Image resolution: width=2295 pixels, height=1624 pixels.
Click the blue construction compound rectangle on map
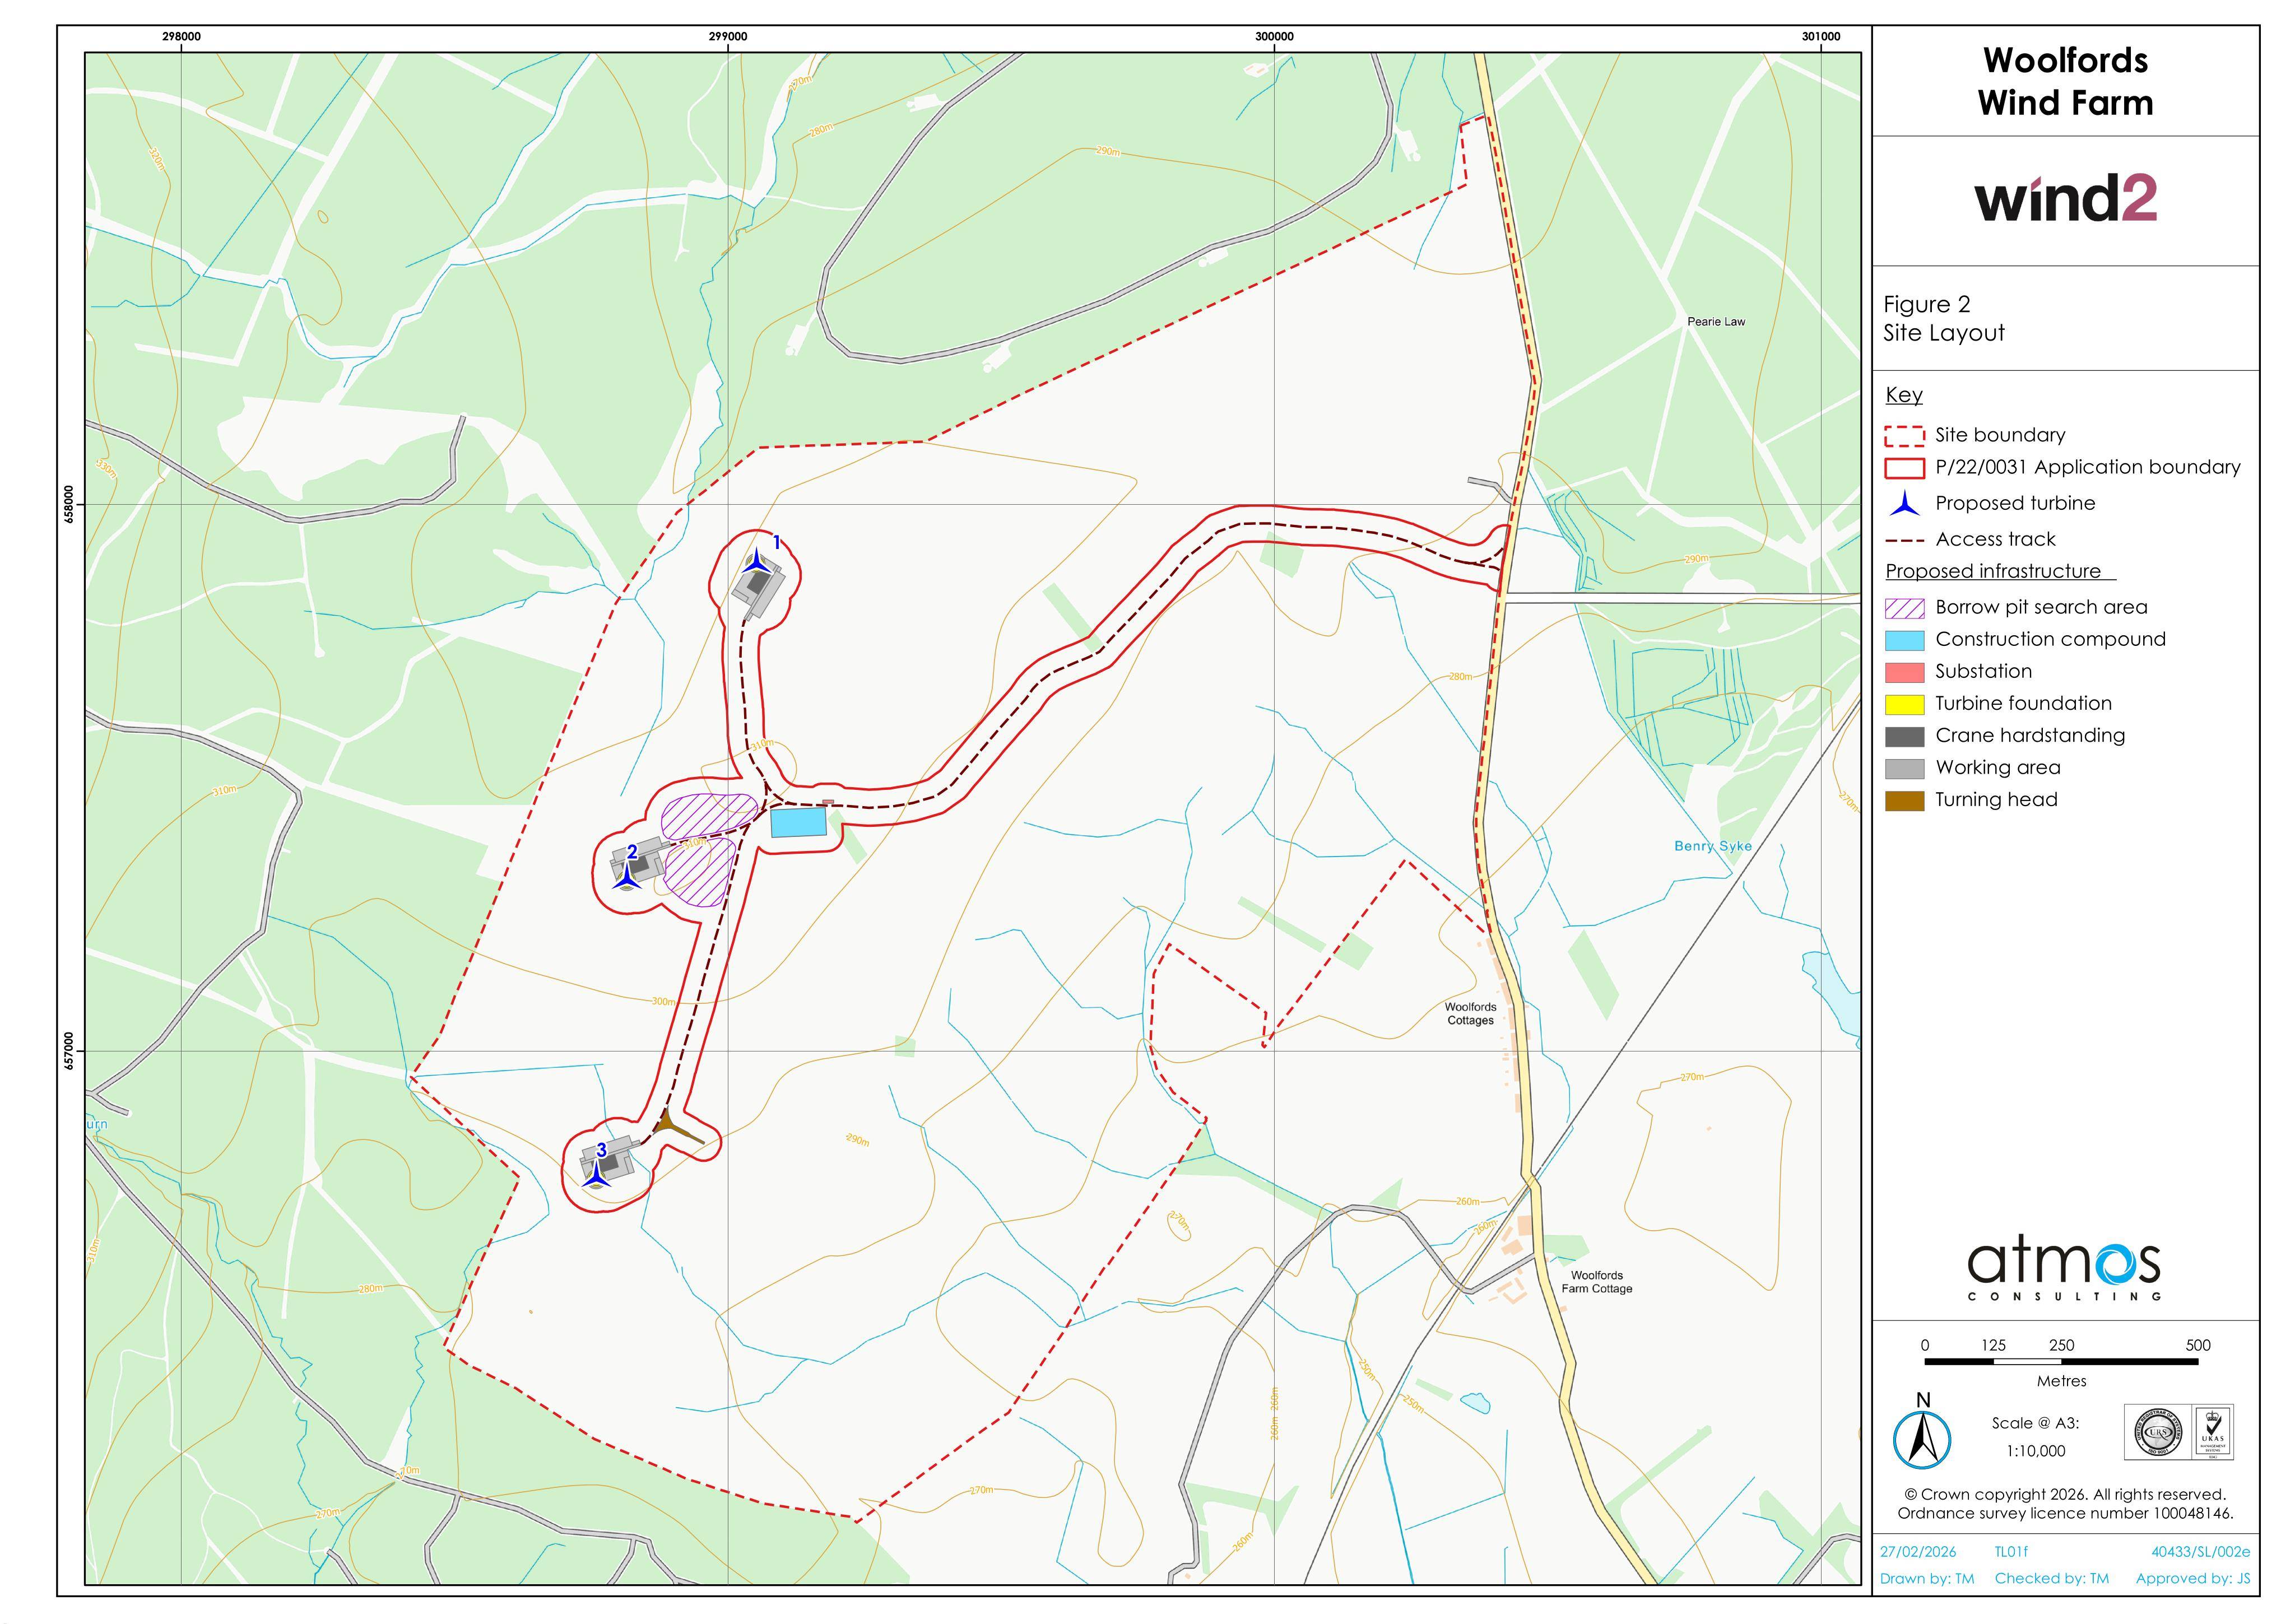[798, 822]
